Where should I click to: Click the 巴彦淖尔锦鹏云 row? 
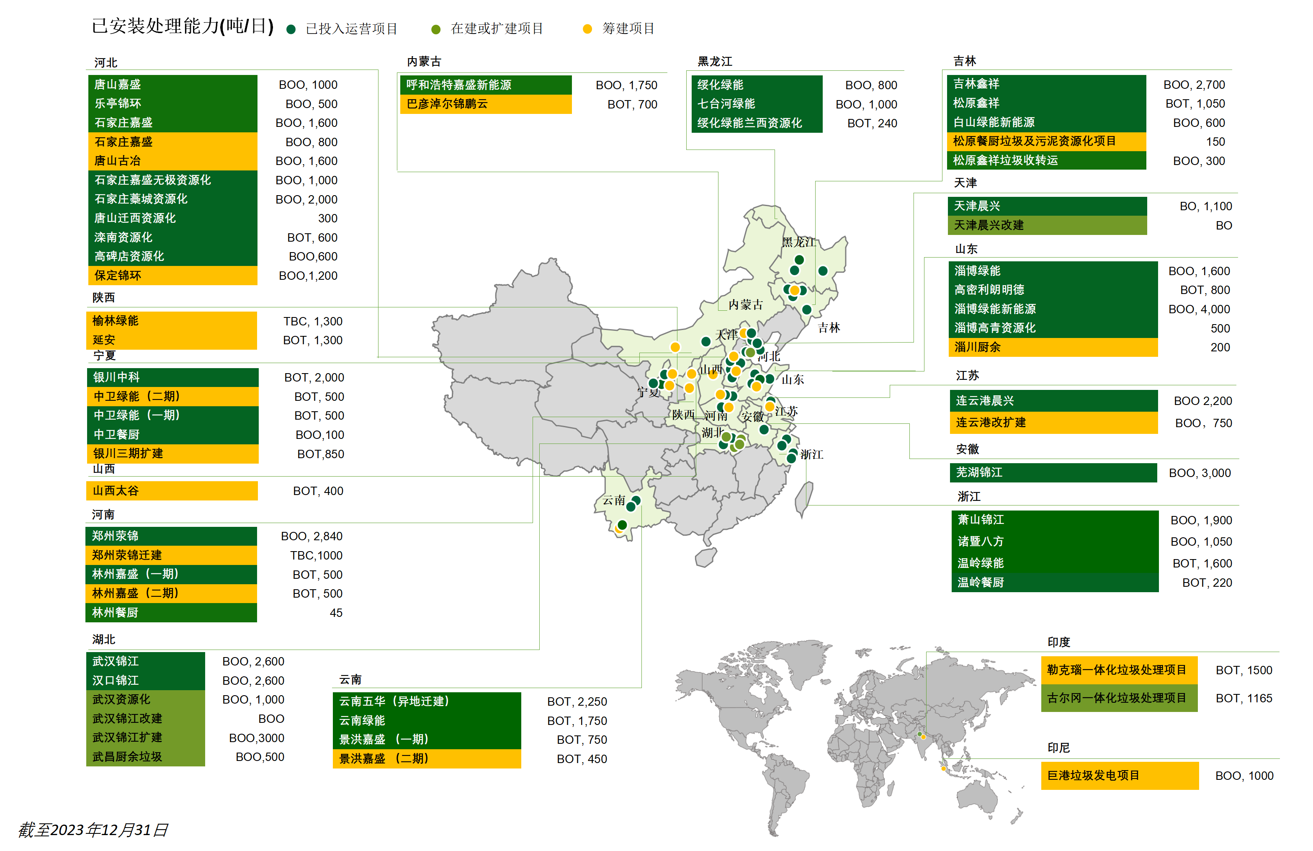click(x=486, y=104)
